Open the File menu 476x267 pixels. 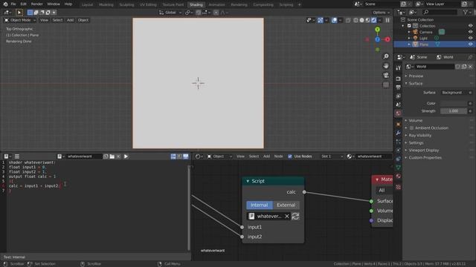pyautogui.click(x=13, y=4)
